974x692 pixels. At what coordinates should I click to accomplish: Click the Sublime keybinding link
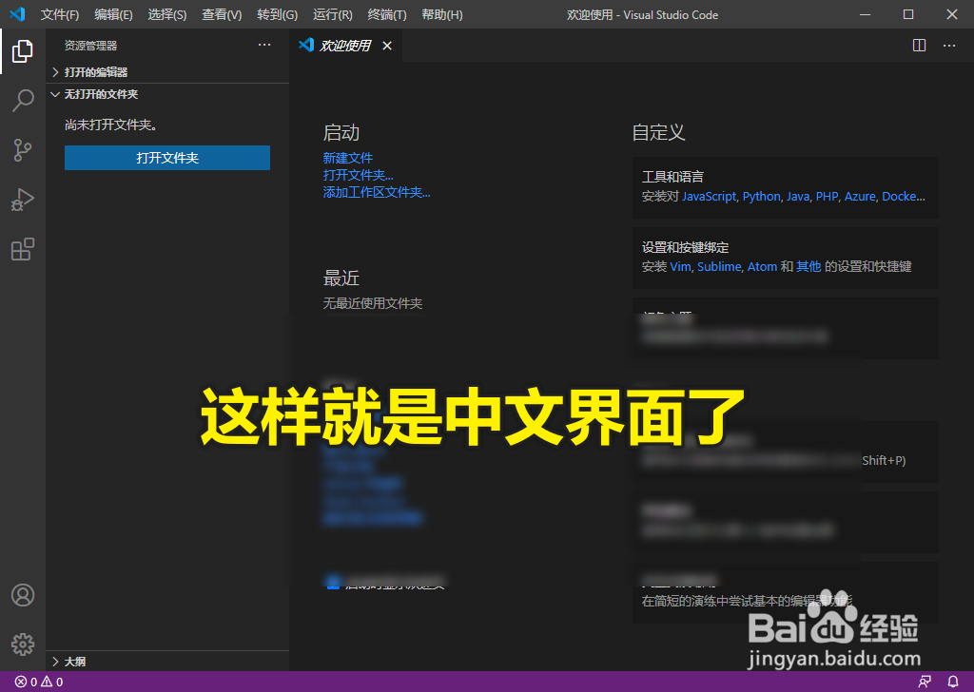point(719,266)
